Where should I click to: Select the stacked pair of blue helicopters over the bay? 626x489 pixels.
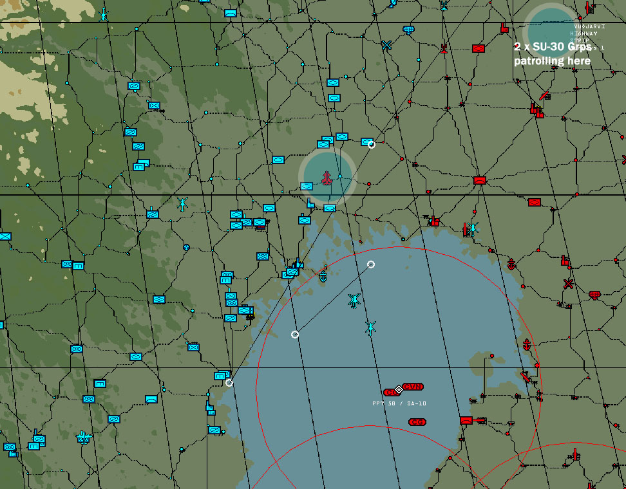coord(354,300)
